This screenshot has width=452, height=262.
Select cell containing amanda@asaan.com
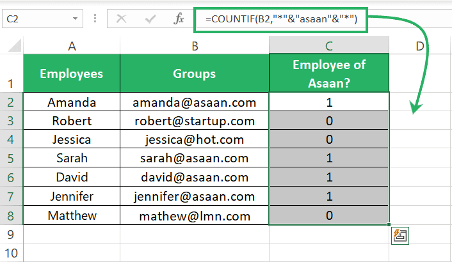pyautogui.click(x=195, y=102)
